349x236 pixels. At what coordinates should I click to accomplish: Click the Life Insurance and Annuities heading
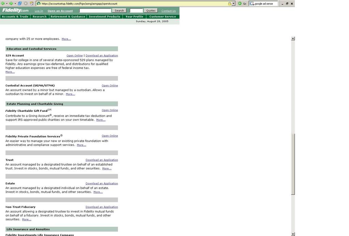(x=28, y=229)
